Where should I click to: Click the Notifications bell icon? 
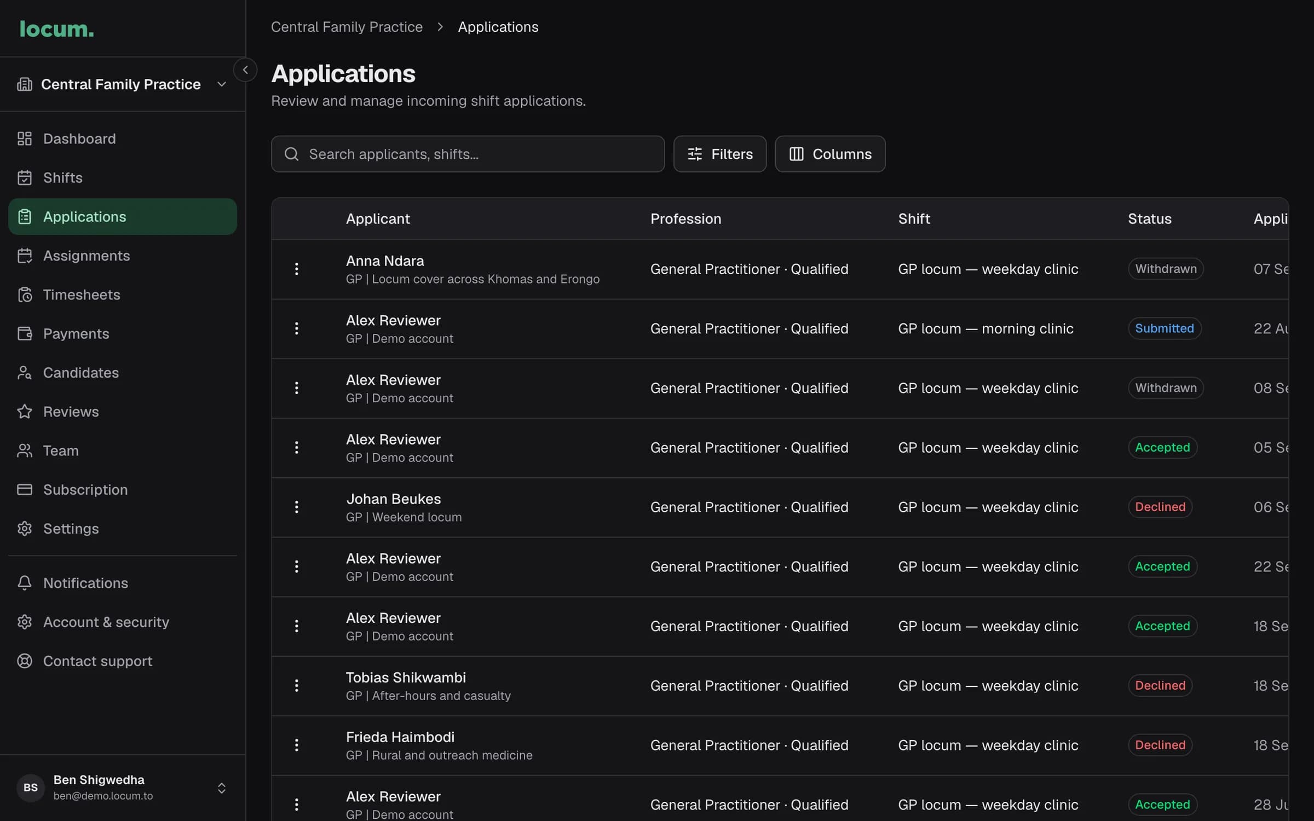pyautogui.click(x=25, y=583)
